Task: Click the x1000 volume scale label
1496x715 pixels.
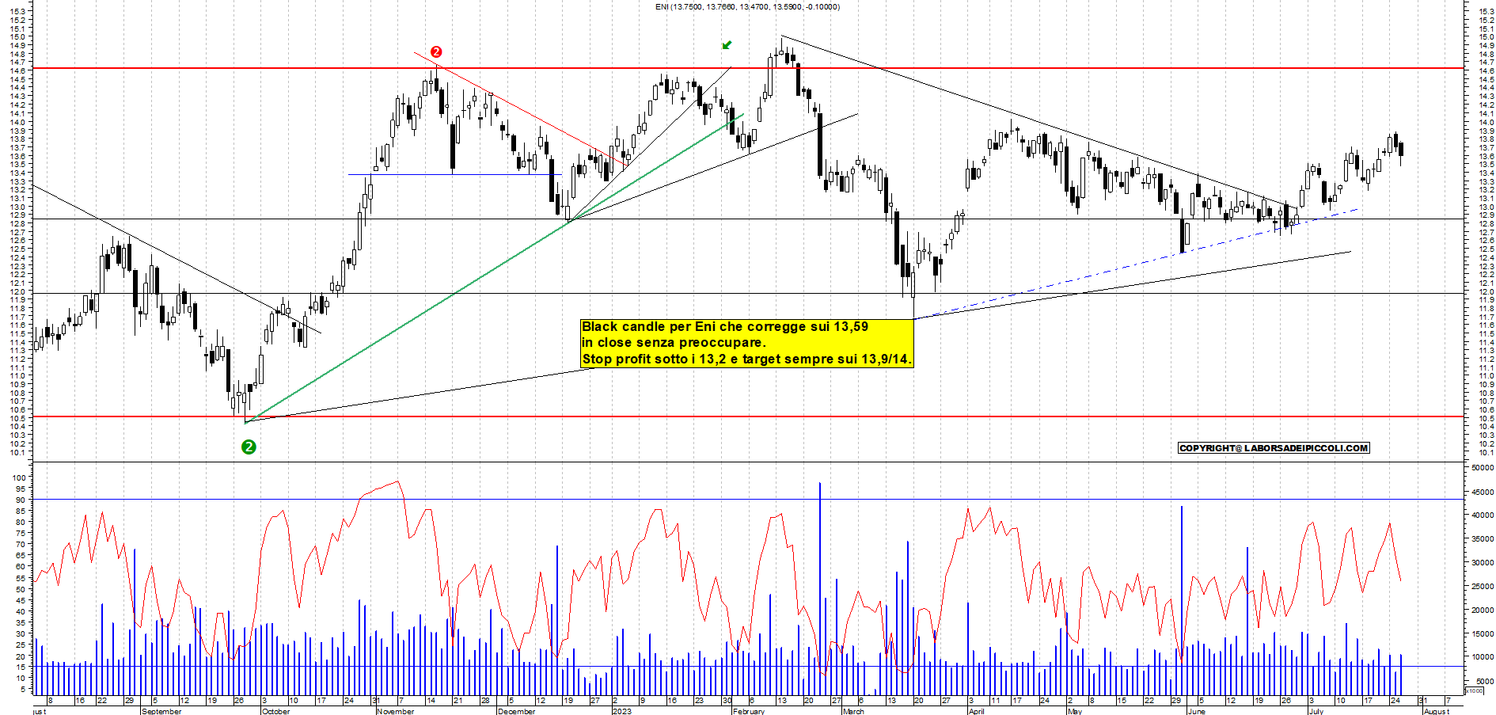Action: (x=1475, y=690)
